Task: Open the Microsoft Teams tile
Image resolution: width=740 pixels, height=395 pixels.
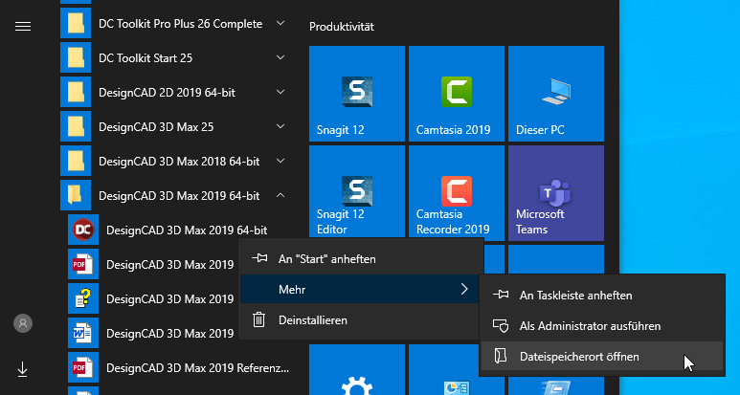Action: [556, 192]
